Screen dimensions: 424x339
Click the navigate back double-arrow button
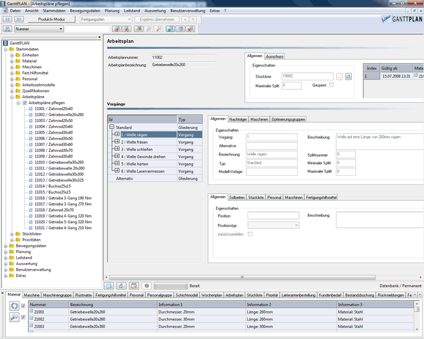click(x=7, y=19)
